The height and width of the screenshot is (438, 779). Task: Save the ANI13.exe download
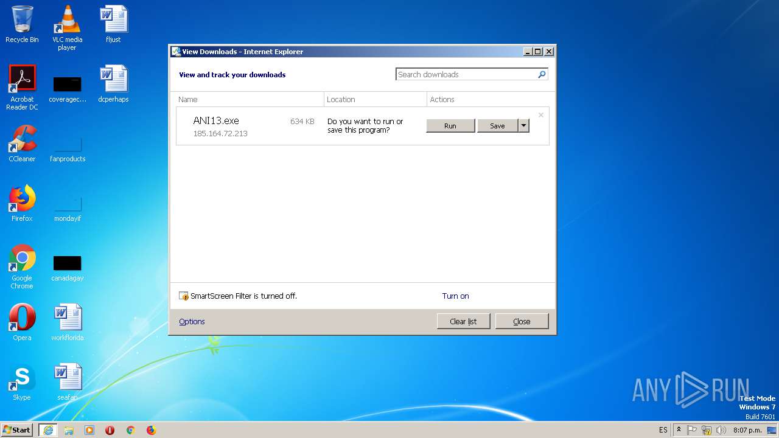[497, 125]
